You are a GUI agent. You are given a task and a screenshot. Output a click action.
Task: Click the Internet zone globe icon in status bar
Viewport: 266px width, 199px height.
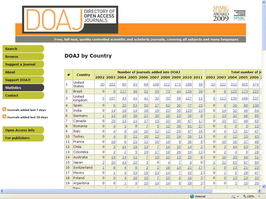(192, 196)
